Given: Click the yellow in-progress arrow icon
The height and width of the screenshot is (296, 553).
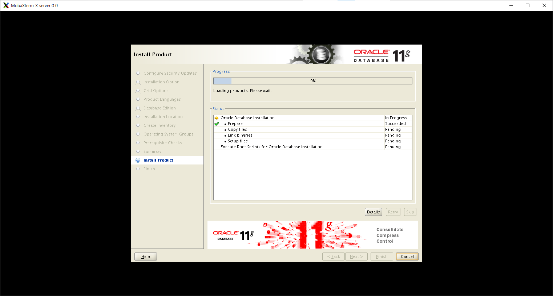Looking at the screenshot, I should tap(217, 118).
